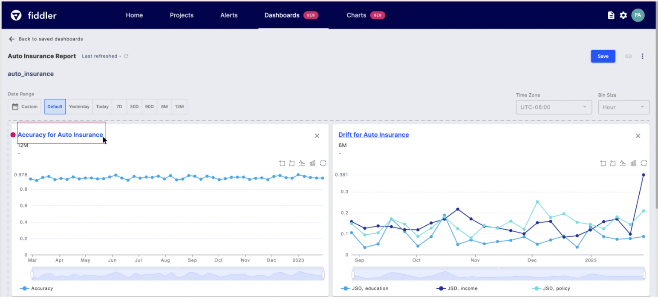This screenshot has height=299, width=658.
Task: Click the FA user avatar
Action: (638, 15)
